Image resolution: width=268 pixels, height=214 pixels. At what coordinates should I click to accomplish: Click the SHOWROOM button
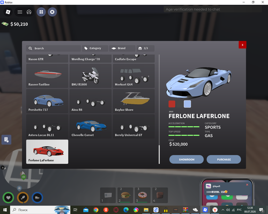(187, 159)
